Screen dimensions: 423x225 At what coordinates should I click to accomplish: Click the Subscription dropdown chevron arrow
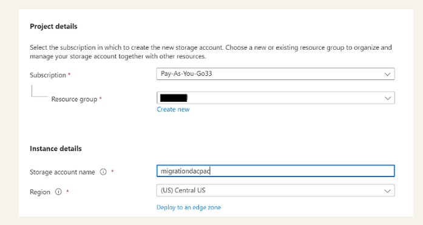pyautogui.click(x=387, y=74)
